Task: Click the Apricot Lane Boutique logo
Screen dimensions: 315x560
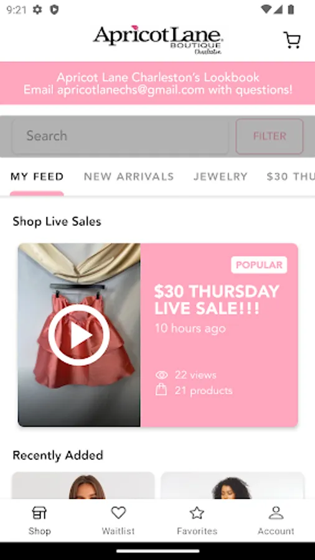Action: (158, 40)
